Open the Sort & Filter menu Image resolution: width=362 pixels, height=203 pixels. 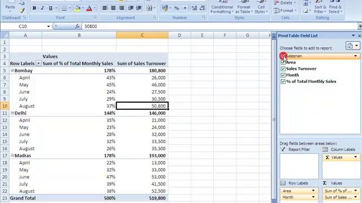click(320, 7)
